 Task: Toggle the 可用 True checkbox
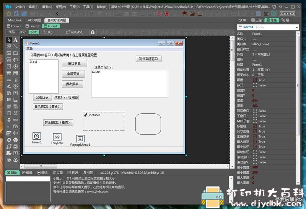click(x=255, y=80)
